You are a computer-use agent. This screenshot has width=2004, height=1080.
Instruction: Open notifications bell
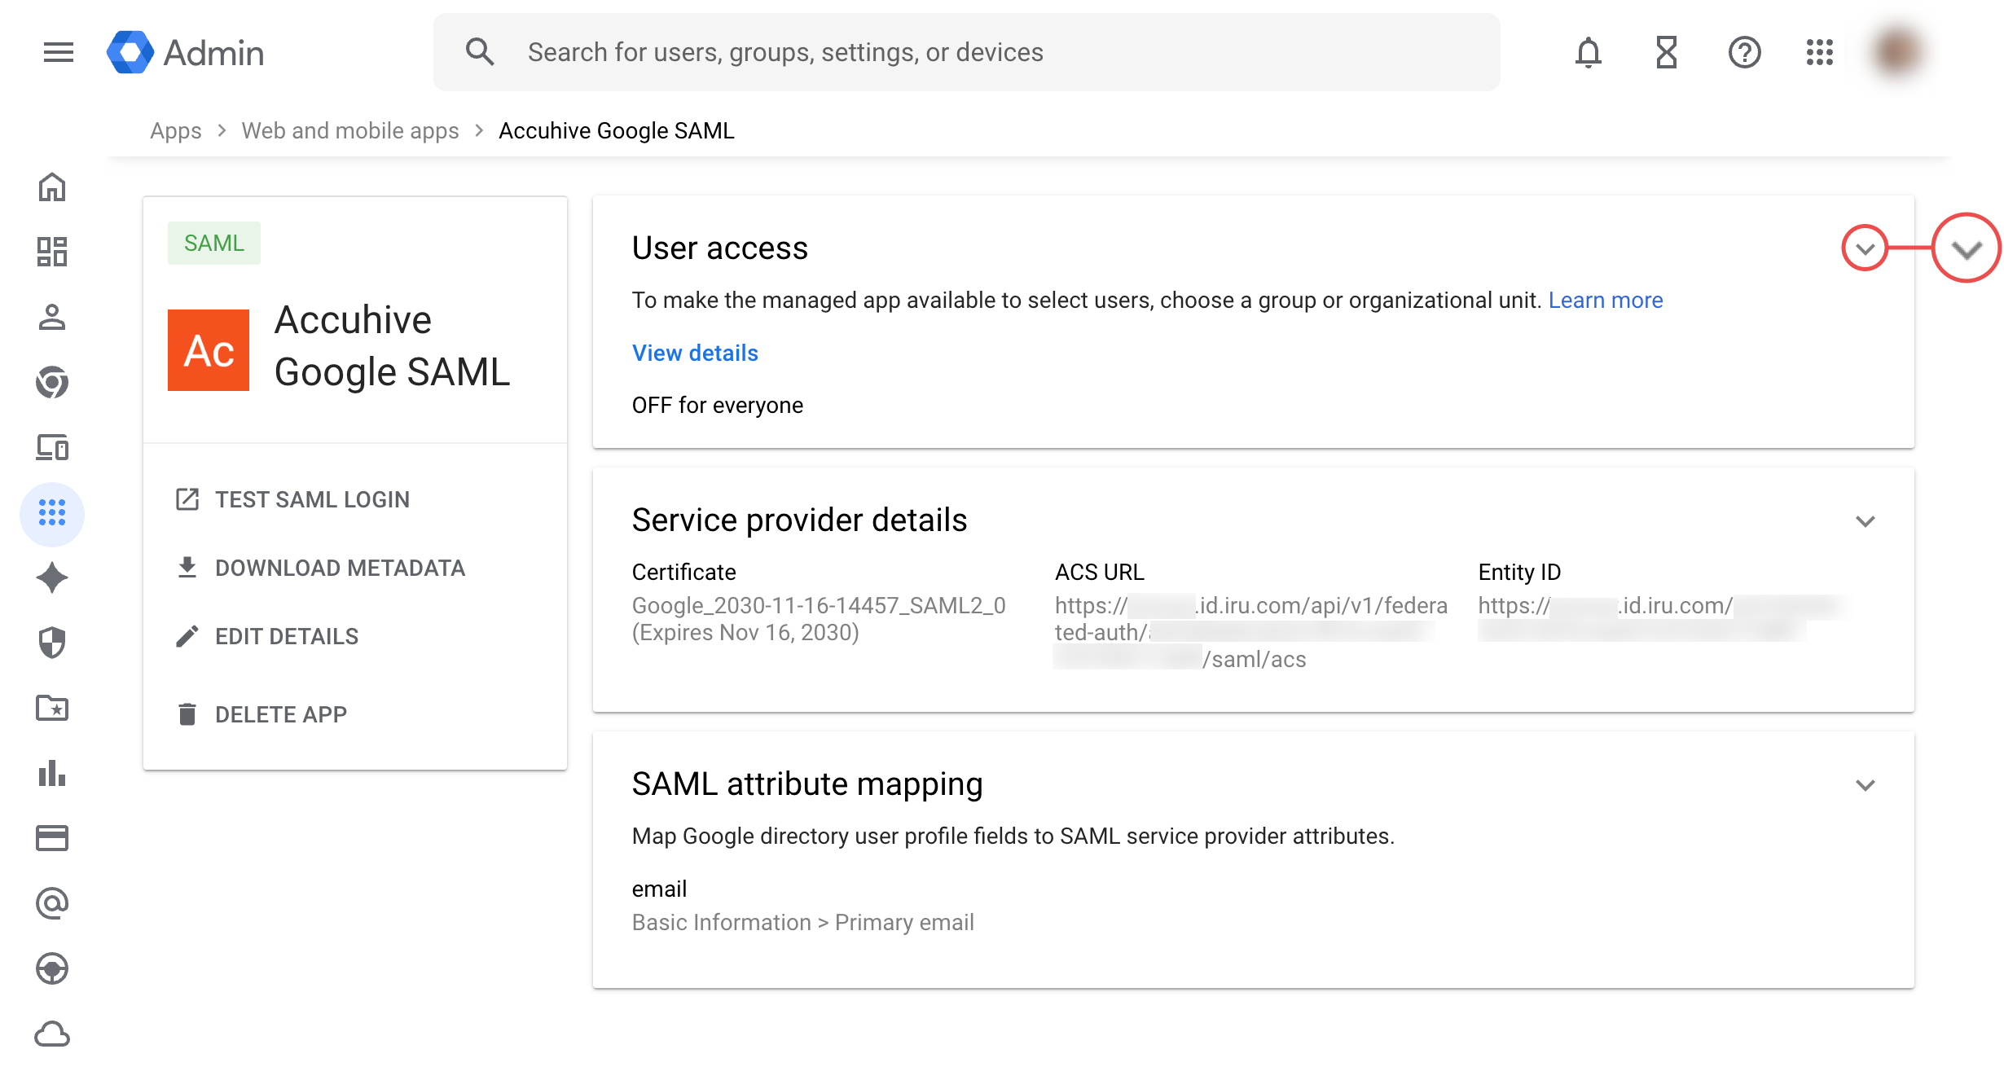(1588, 53)
